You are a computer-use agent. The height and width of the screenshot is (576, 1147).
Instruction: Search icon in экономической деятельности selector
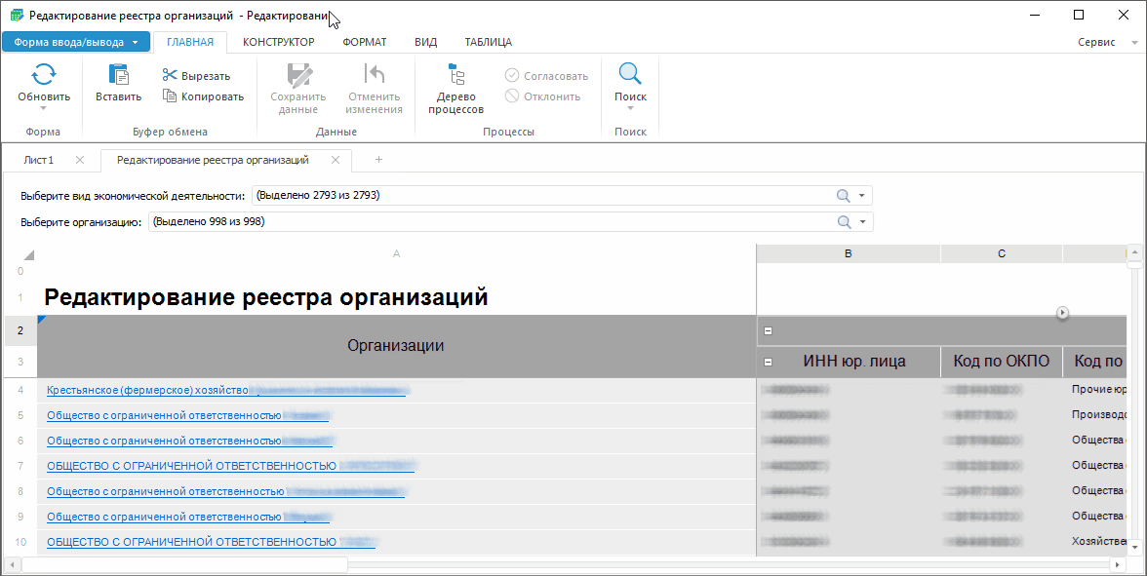844,195
